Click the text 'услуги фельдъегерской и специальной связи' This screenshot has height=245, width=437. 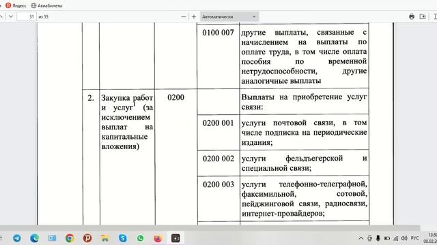[304, 163]
